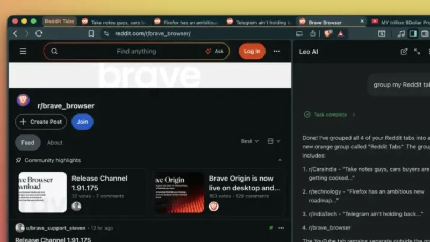Open 'Brave Origin is now live on desktop' title

[245, 183]
